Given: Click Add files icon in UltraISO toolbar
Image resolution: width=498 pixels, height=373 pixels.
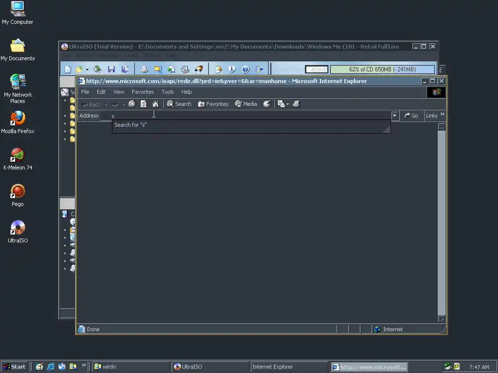Looking at the screenshot, I should tap(218, 69).
